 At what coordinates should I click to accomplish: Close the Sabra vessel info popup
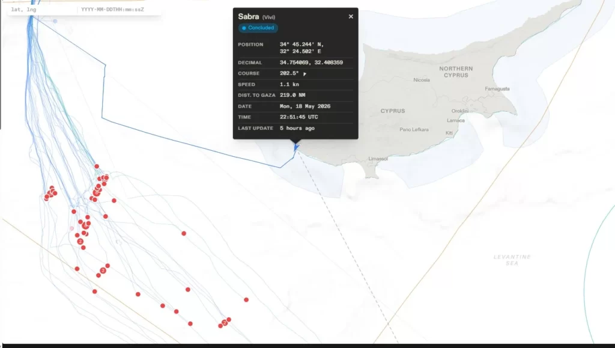point(351,16)
